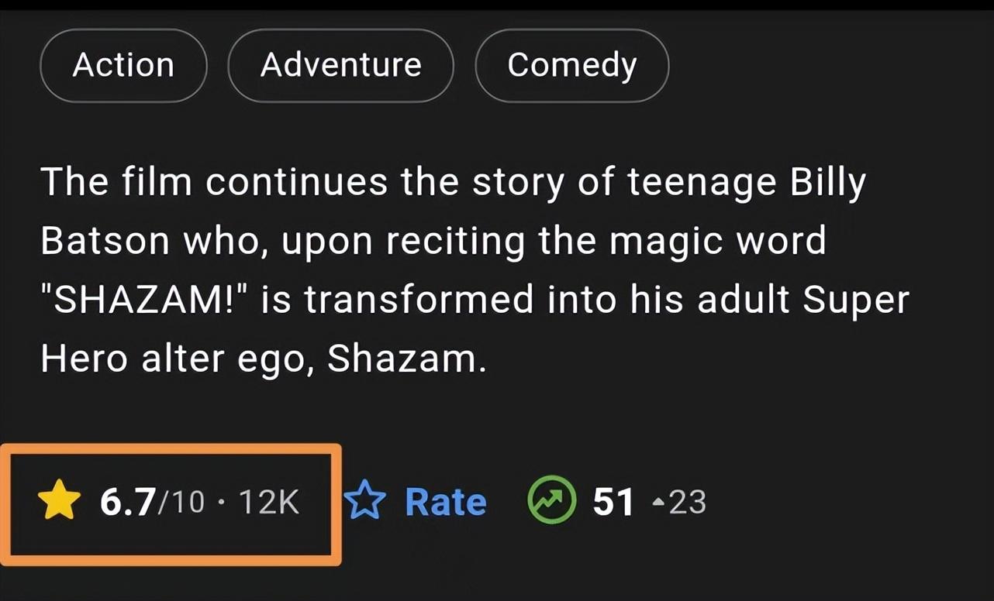The image size is (994, 601).
Task: Open the 6.7 rating score
Action: 128,502
